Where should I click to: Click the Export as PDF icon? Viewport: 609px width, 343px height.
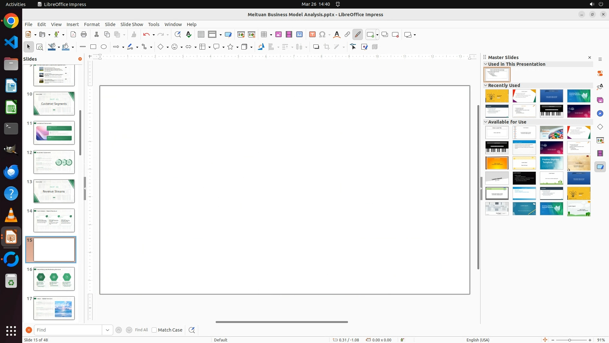tap(73, 35)
